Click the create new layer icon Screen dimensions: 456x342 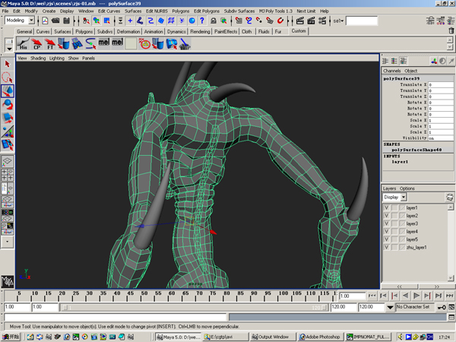450,197
